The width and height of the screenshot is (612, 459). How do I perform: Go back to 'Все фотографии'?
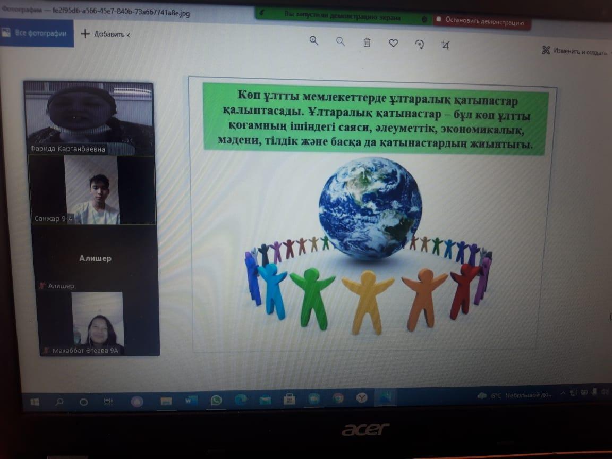pos(36,33)
